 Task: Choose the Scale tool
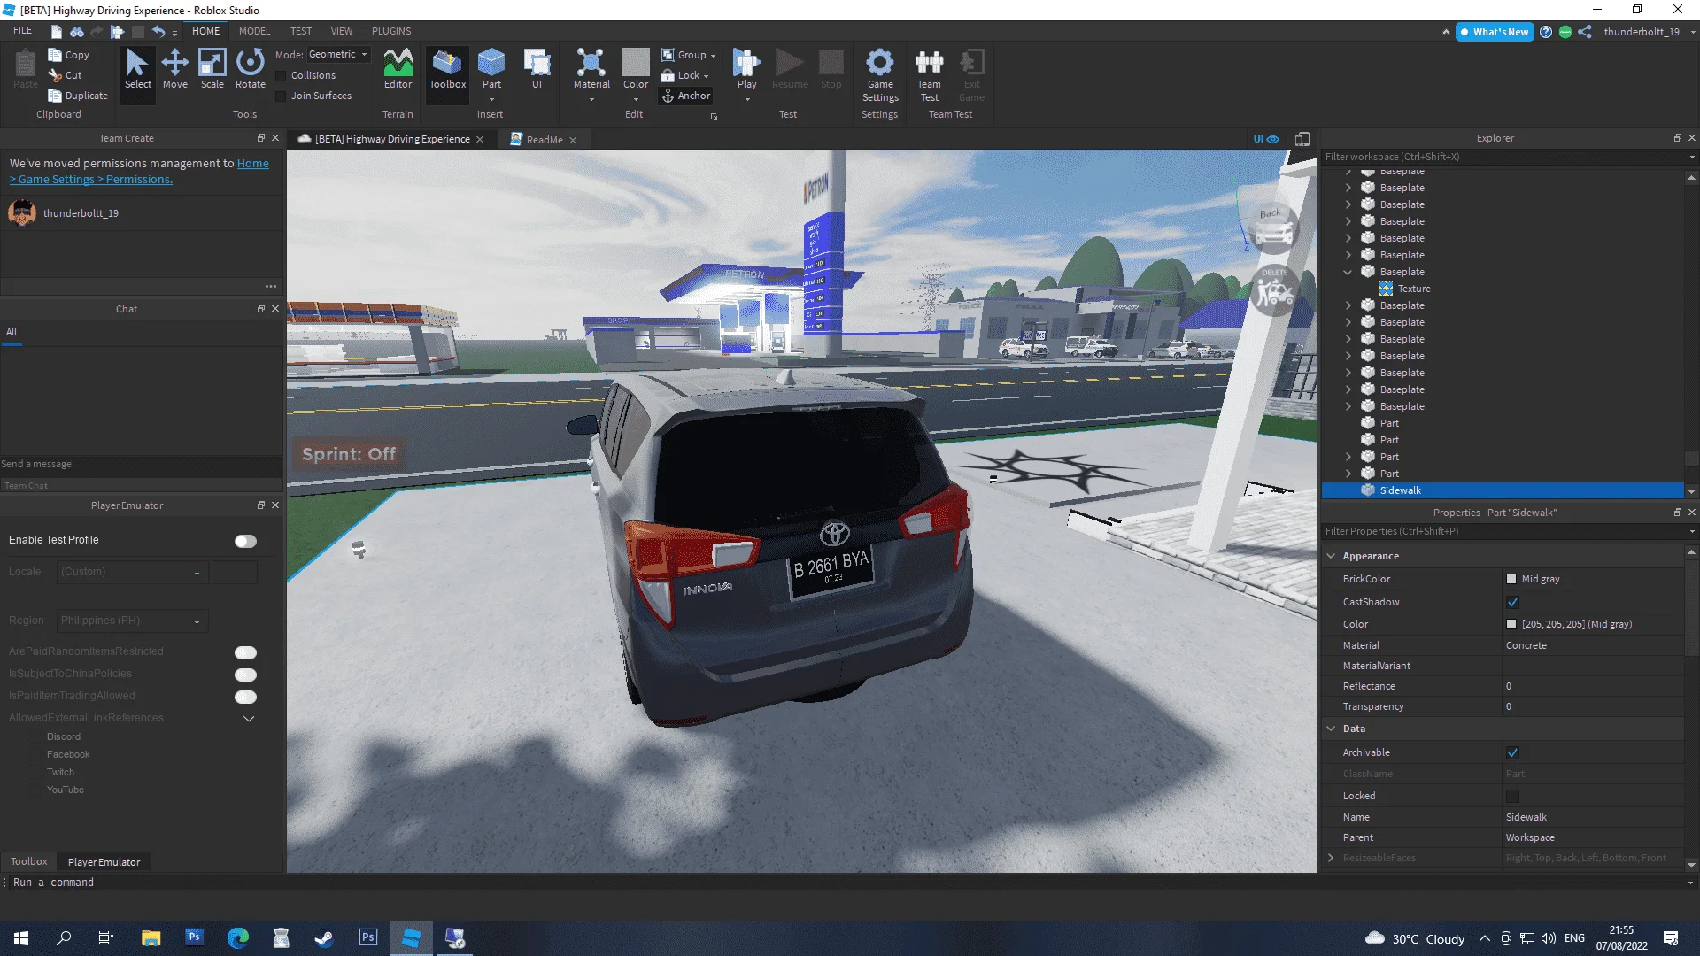click(x=212, y=69)
